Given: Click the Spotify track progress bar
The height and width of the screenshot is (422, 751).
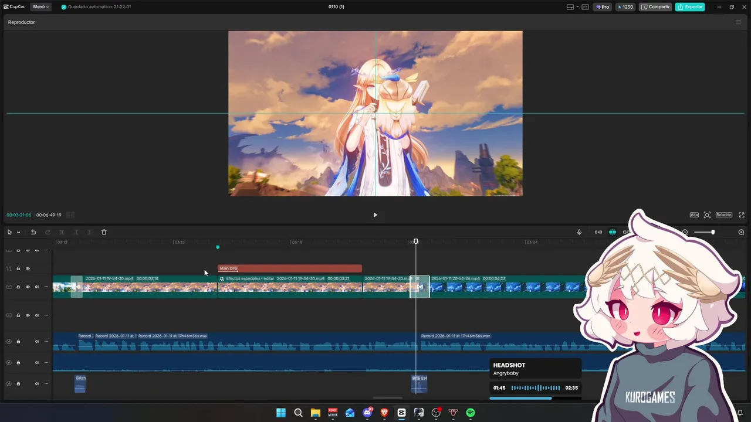Looking at the screenshot, I should point(535,398).
